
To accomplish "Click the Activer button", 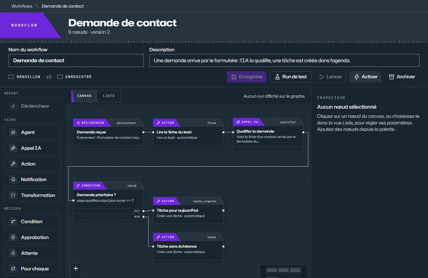I will coord(365,77).
